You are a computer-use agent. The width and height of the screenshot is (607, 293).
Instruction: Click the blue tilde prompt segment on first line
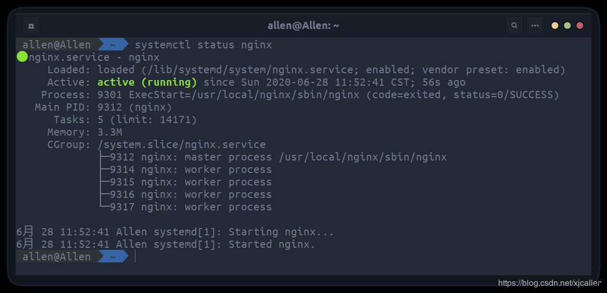pyautogui.click(x=112, y=45)
